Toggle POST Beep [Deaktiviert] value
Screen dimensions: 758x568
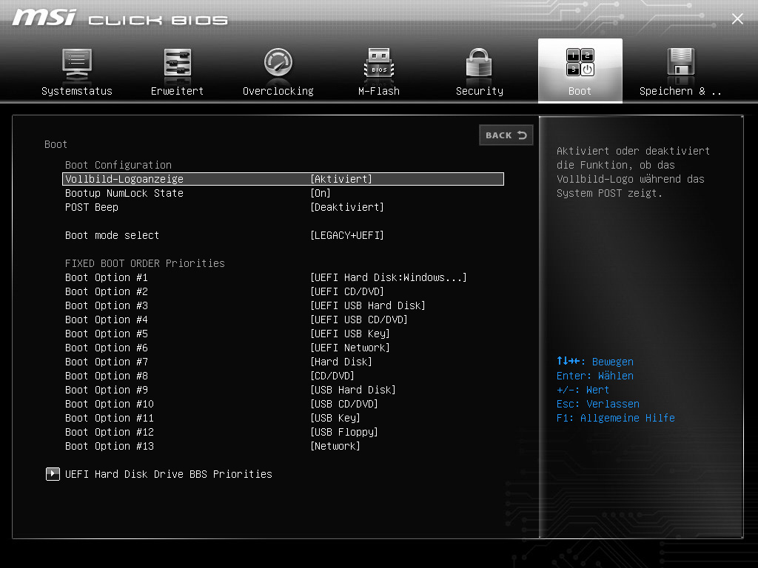pyautogui.click(x=347, y=207)
